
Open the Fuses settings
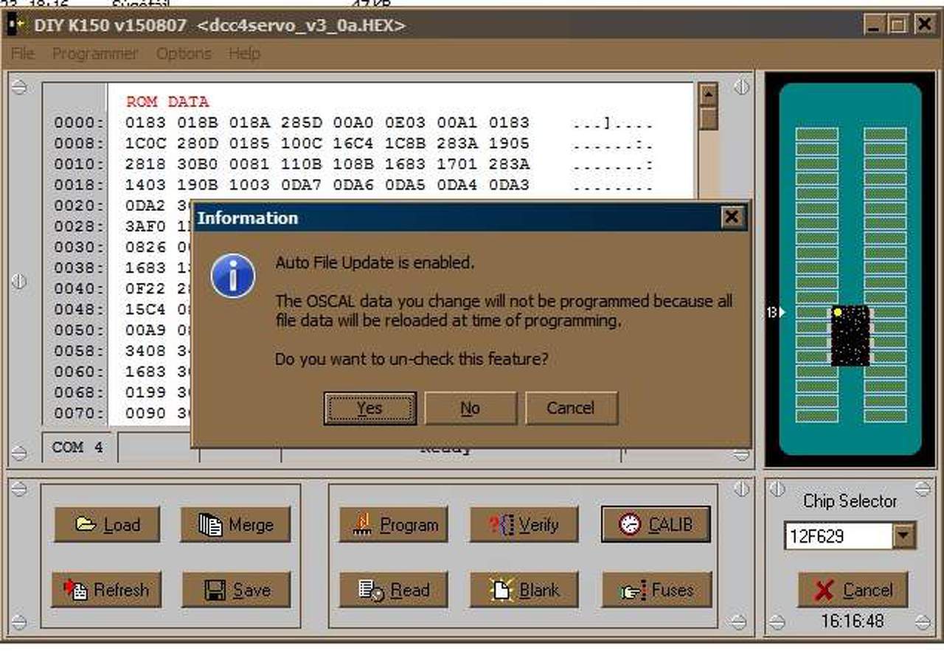[657, 590]
